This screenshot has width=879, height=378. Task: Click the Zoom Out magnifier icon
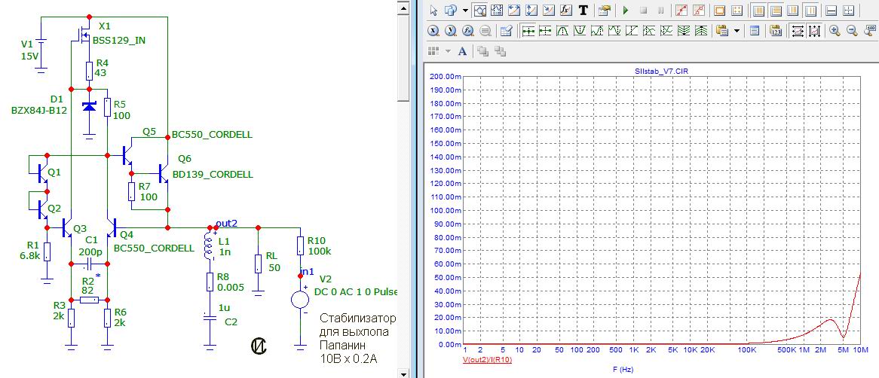click(852, 31)
